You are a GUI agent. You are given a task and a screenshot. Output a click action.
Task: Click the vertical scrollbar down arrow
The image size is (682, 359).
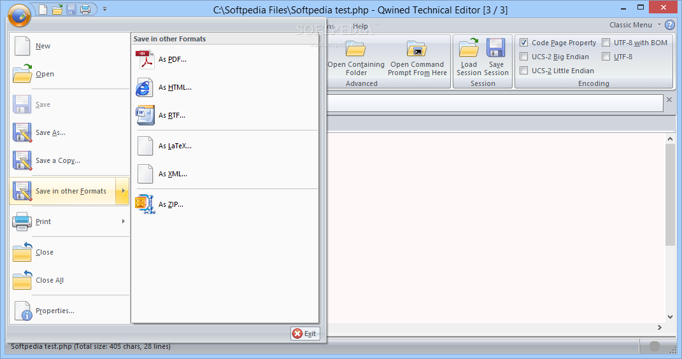tap(670, 317)
